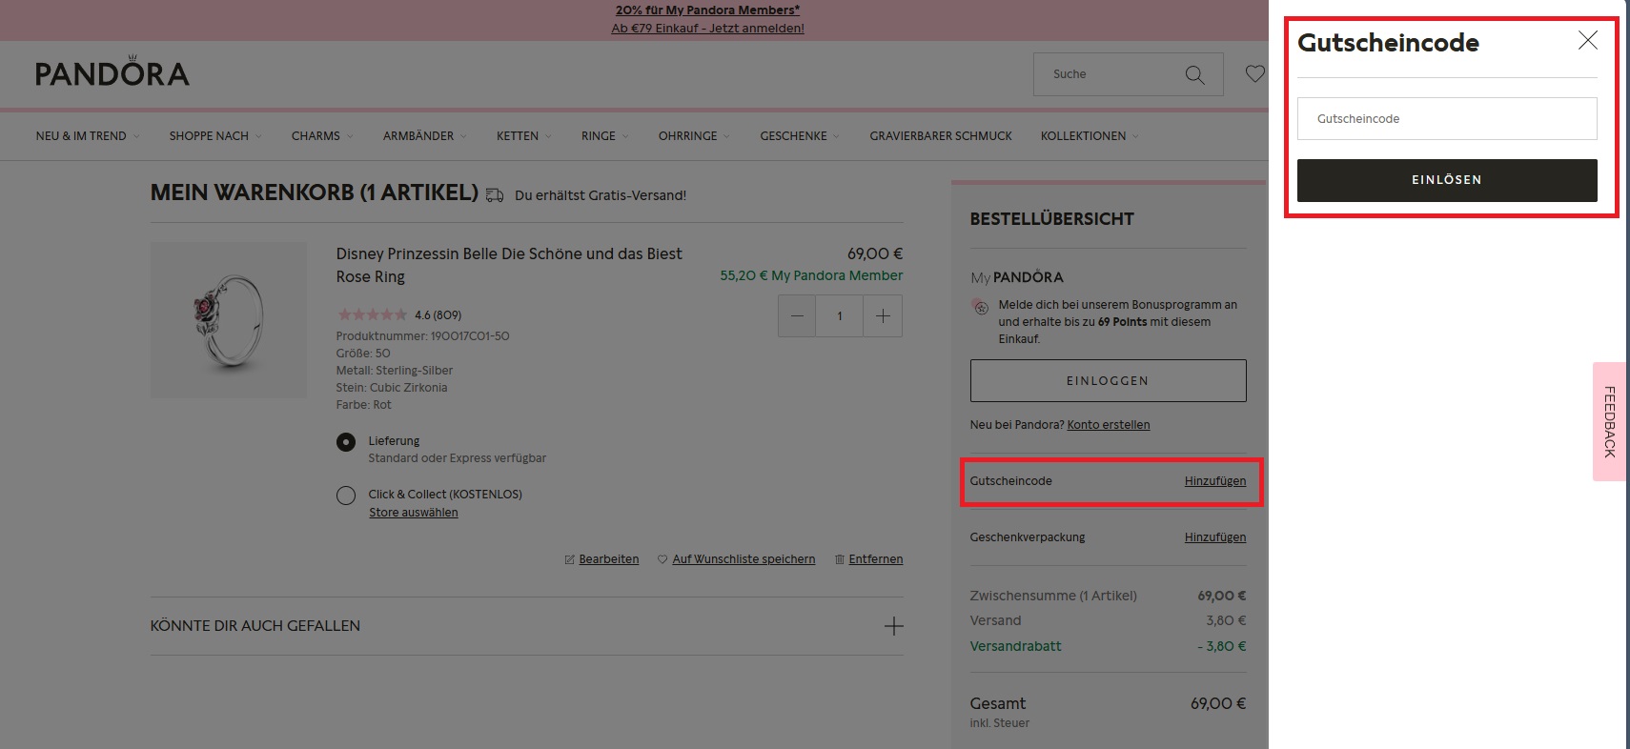Click the Gutscheincode input field
The height and width of the screenshot is (749, 1630).
[x=1447, y=119]
